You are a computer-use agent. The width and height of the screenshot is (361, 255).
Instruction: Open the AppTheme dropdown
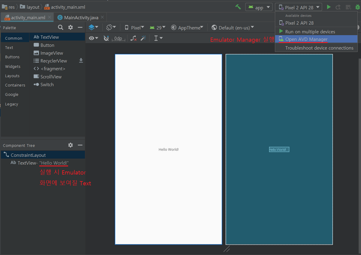point(187,28)
